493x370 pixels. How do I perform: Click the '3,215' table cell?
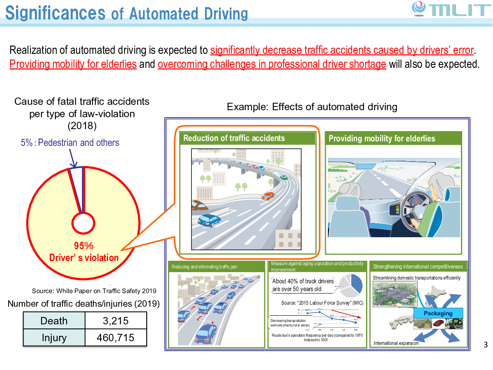click(x=115, y=321)
